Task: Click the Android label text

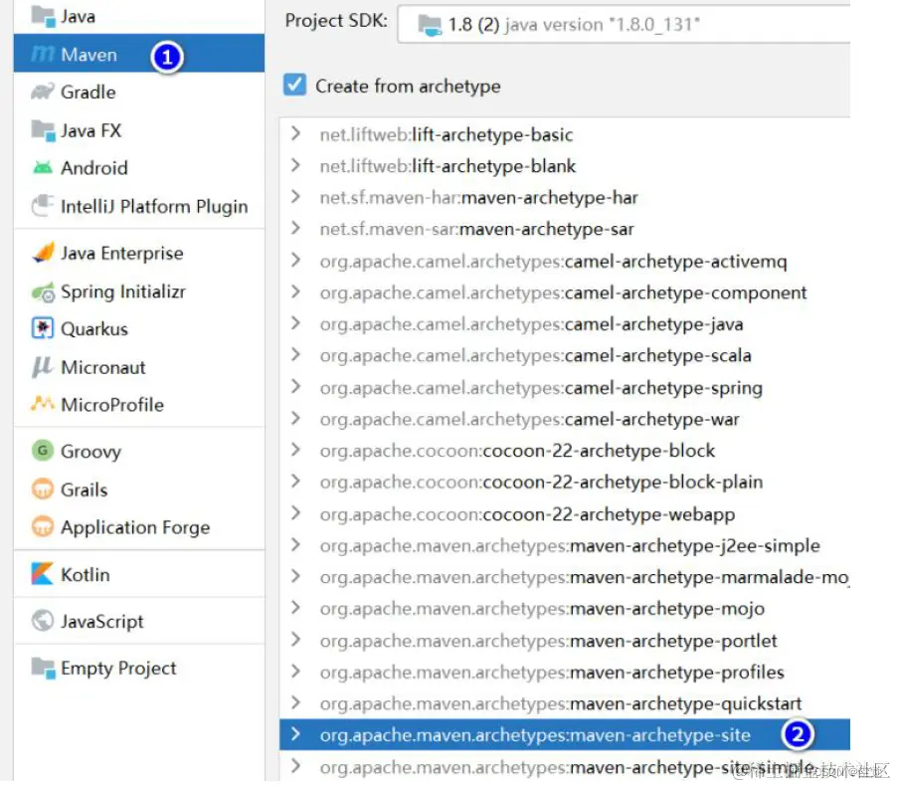Action: (x=94, y=168)
